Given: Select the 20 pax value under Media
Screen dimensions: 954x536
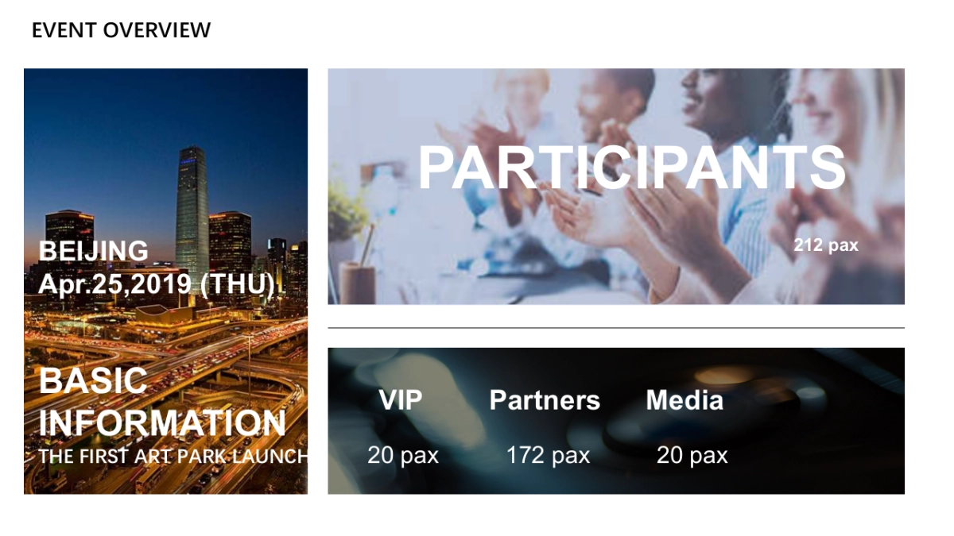Looking at the screenshot, I should click(692, 455).
